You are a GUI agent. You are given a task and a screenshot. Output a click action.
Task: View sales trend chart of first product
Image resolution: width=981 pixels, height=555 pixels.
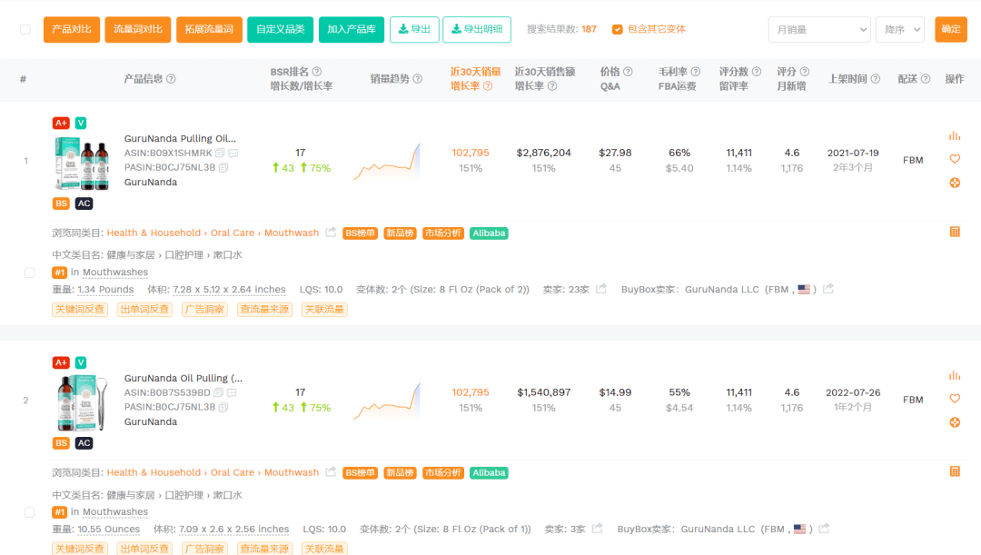tap(387, 162)
